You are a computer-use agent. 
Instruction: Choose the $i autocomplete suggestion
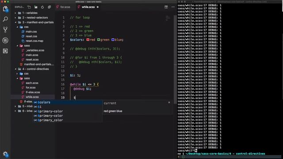[x=67, y=107]
